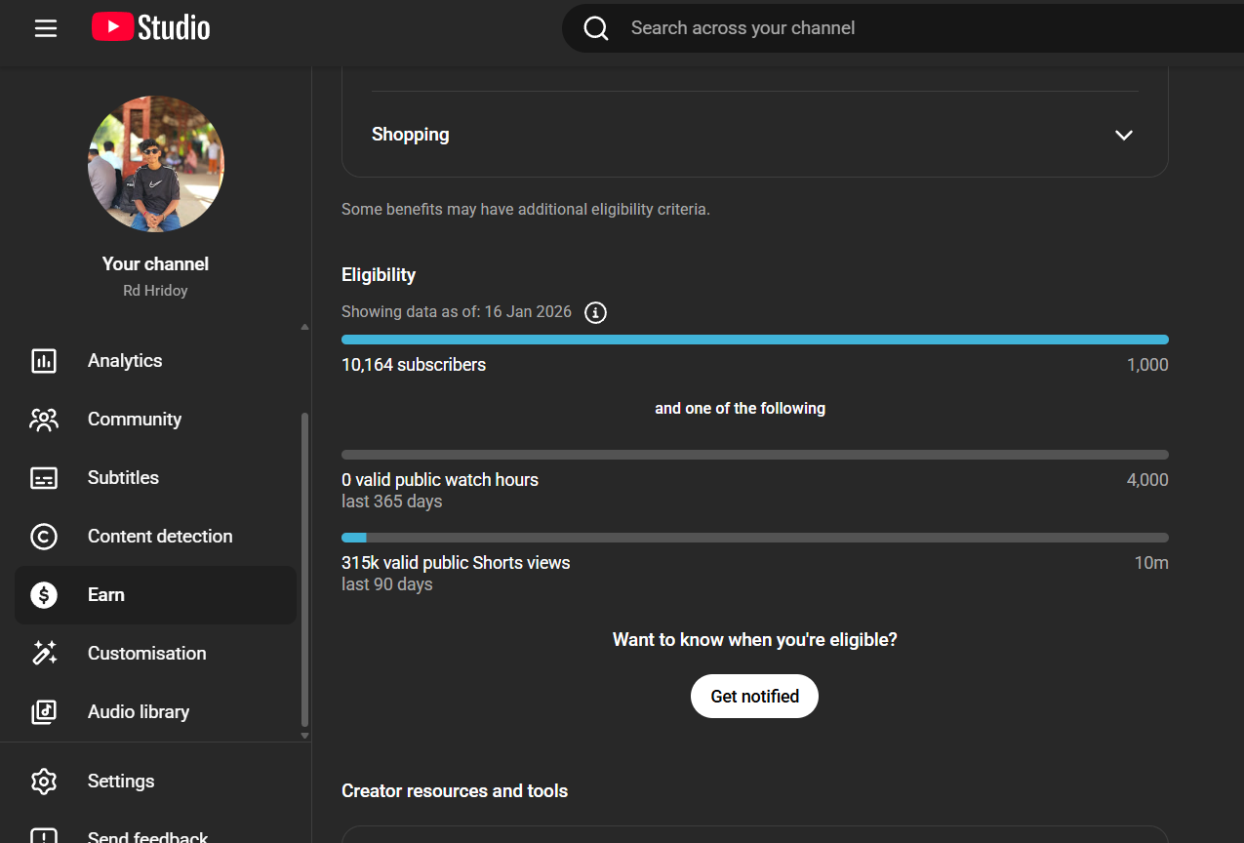This screenshot has width=1244, height=843.
Task: Click sidebar scrollbar up arrow
Action: (304, 327)
